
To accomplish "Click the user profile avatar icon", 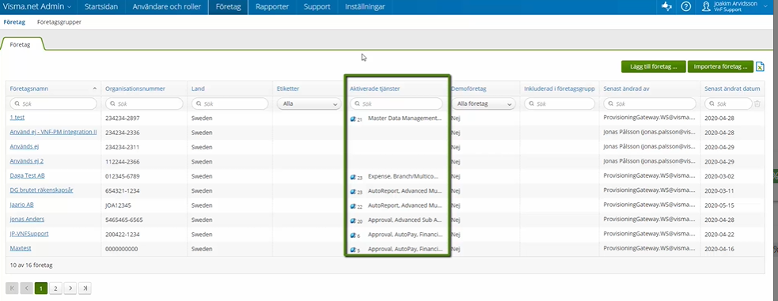I will coord(707,7).
